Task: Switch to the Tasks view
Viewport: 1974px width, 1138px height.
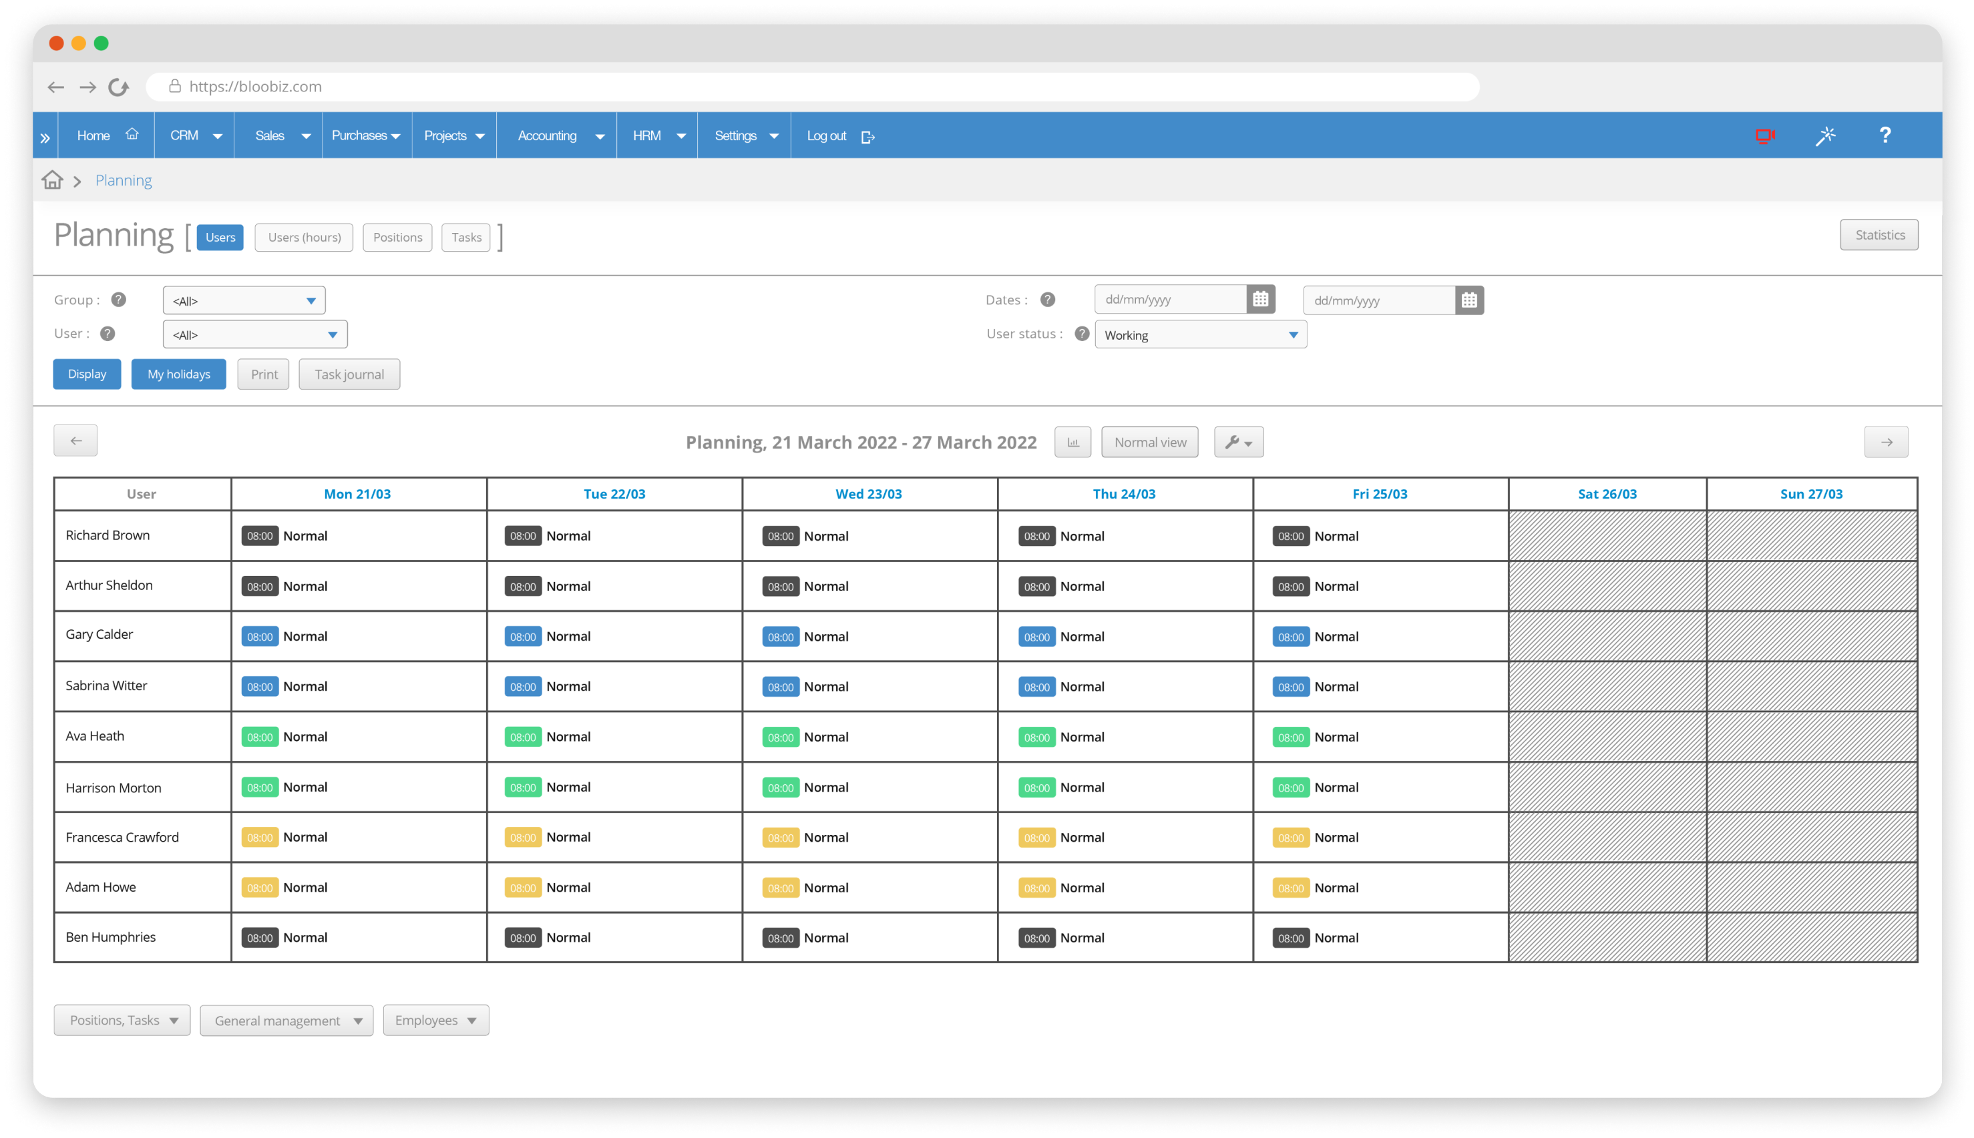Action: point(466,238)
